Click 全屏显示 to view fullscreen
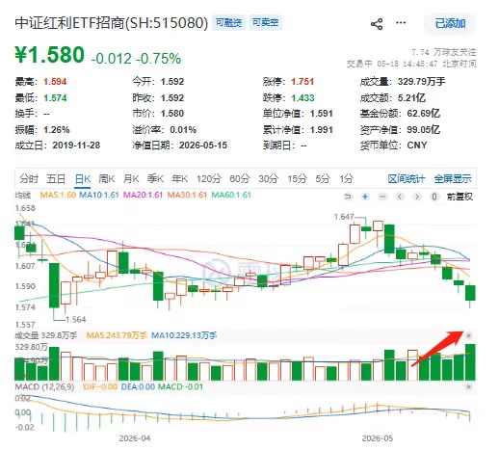Viewport: 499px width, 450px height. (x=453, y=178)
